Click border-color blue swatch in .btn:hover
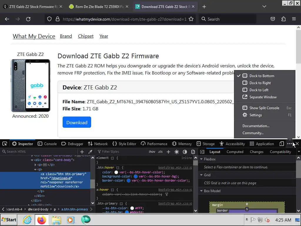 coord(128,180)
